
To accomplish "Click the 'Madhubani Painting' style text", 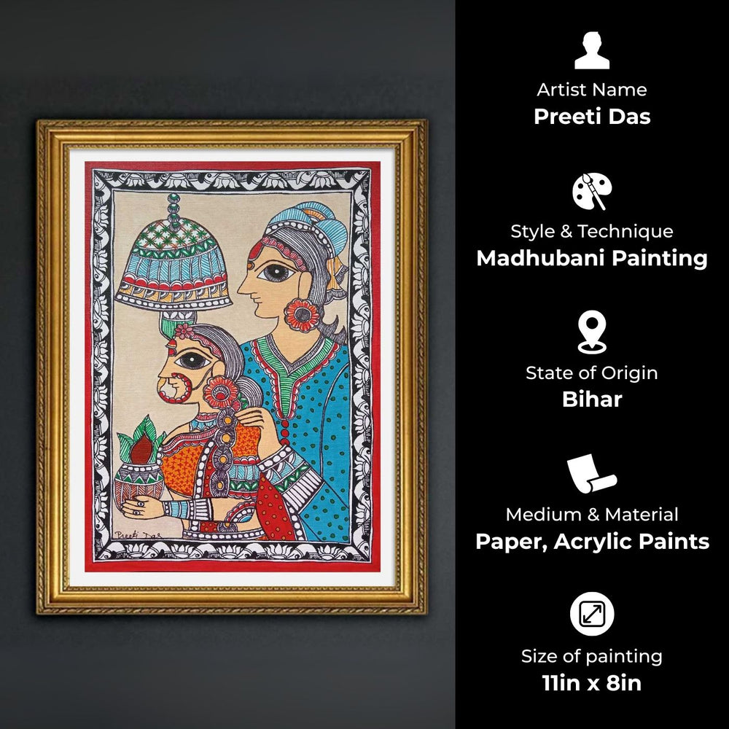I will 592,259.
